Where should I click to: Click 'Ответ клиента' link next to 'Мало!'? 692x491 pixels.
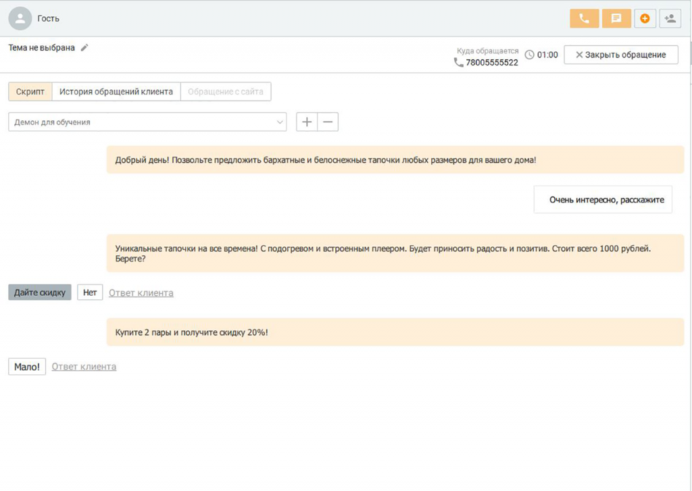(x=84, y=367)
